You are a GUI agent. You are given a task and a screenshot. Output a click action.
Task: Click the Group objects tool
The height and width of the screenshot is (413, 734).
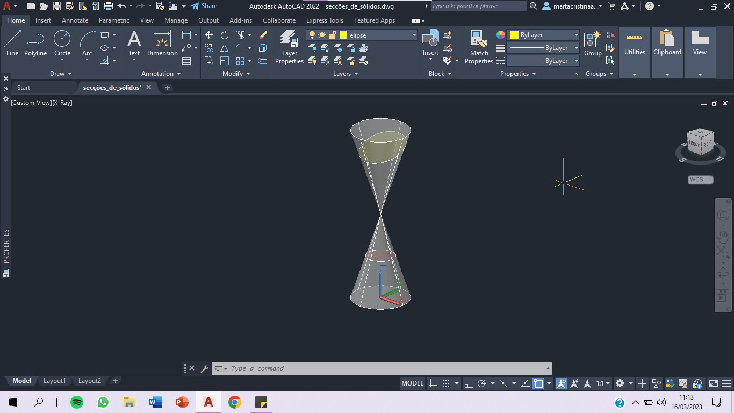593,43
